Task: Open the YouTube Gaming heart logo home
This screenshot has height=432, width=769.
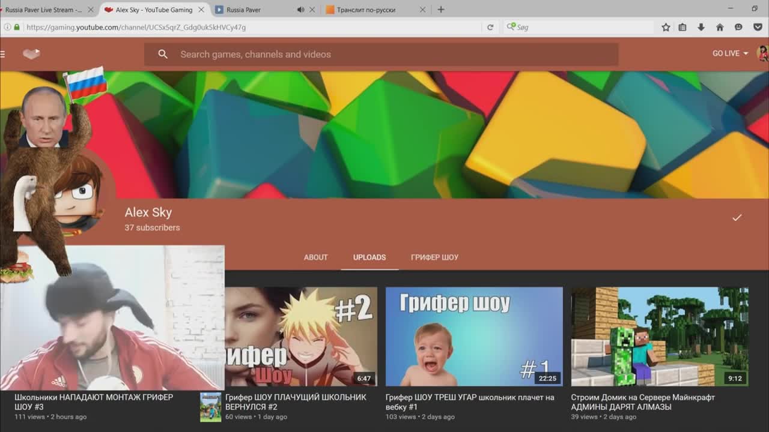Action: click(31, 54)
